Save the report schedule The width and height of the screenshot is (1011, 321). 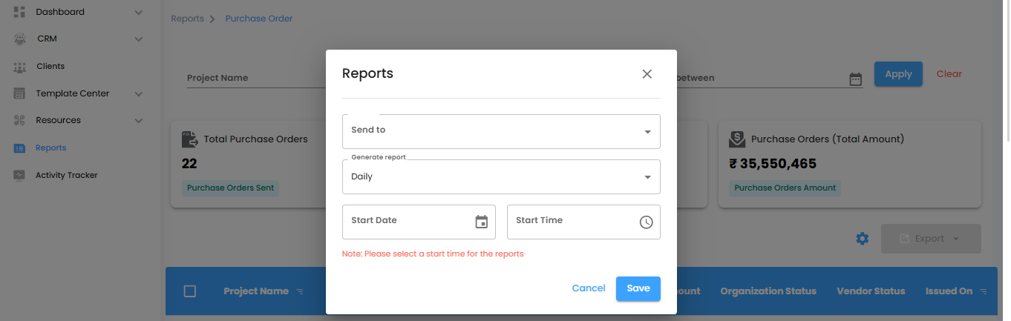pyautogui.click(x=638, y=288)
